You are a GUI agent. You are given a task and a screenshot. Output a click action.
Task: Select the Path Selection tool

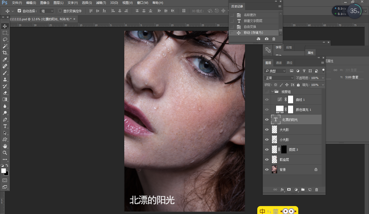pos(5,133)
